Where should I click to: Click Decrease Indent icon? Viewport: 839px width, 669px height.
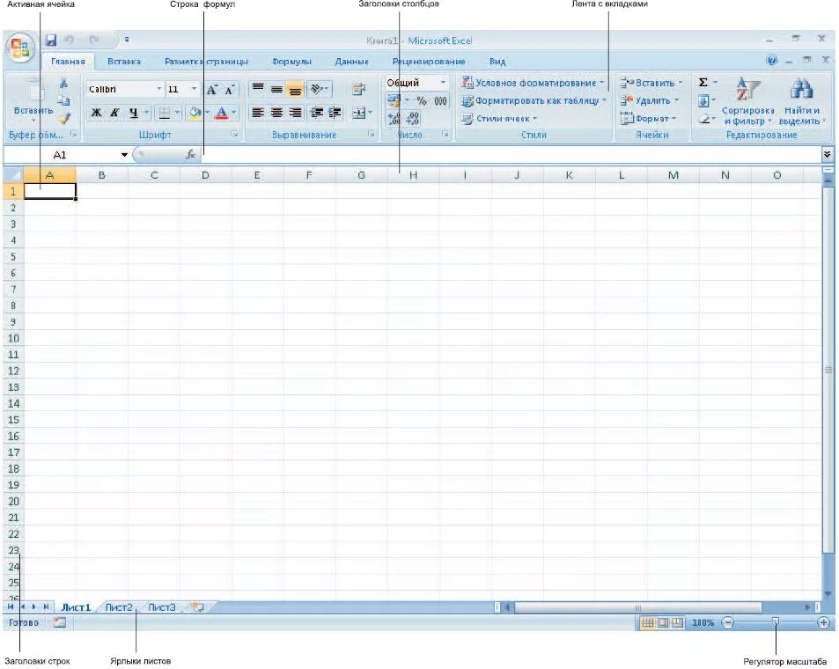(x=317, y=113)
